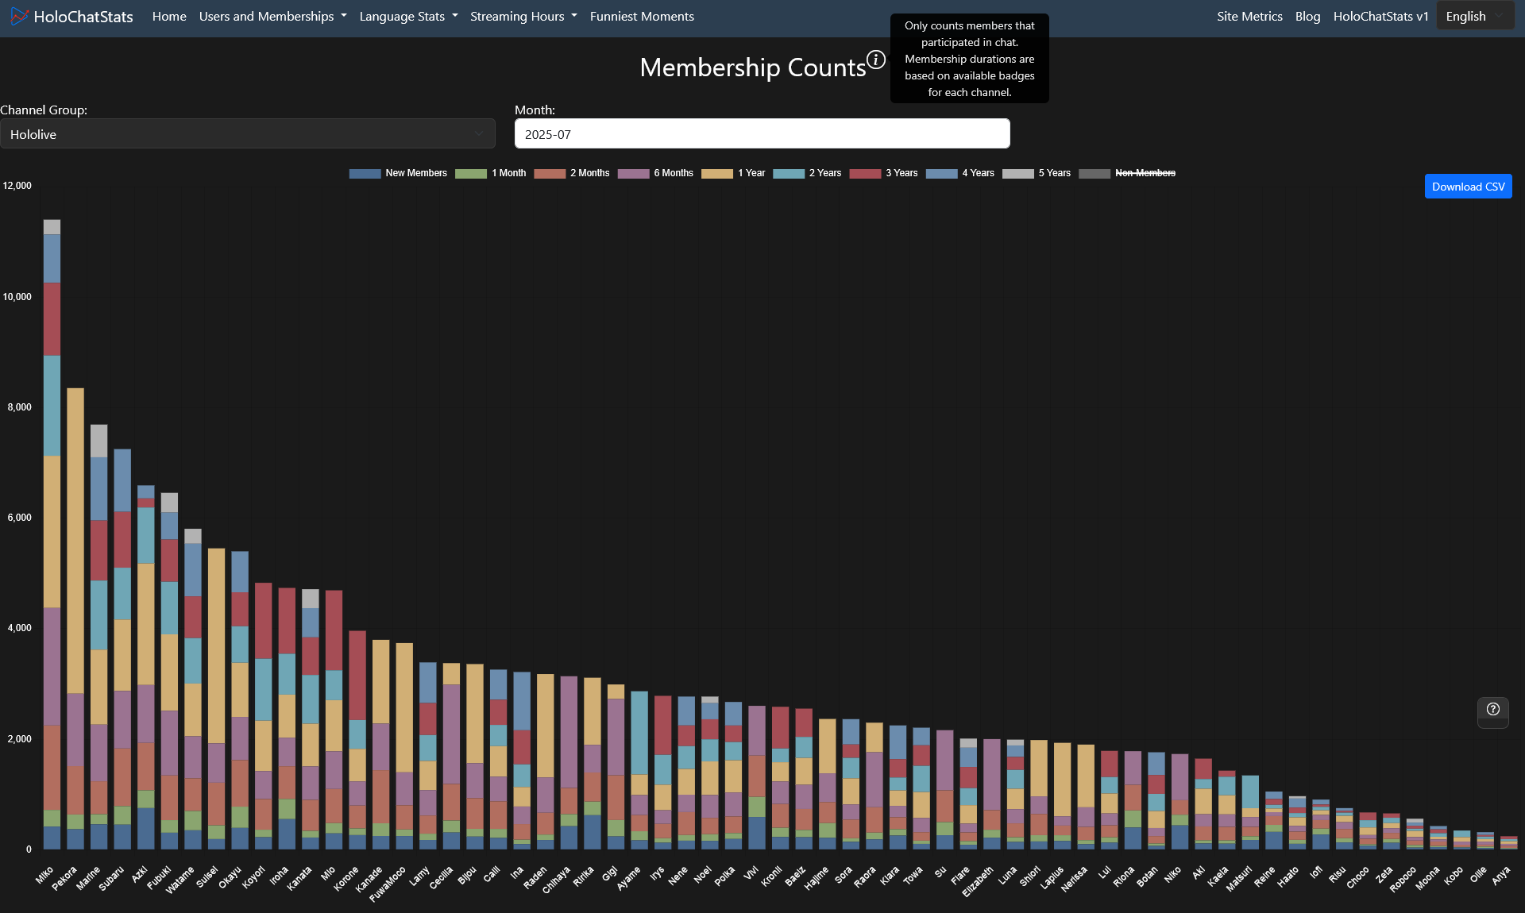Click Subaru's membership bar
The image size is (1525, 913).
122,649
